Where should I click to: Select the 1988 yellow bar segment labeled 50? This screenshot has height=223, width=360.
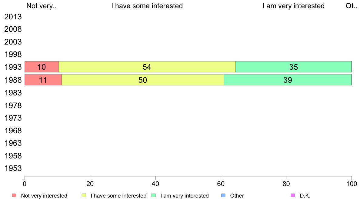(143, 80)
